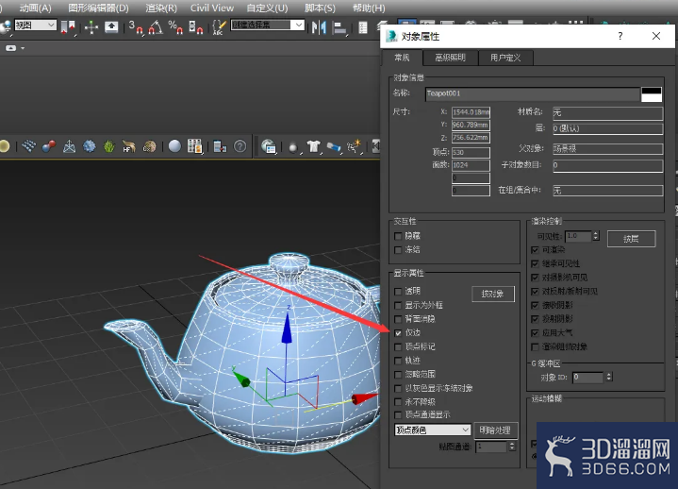
Task: Click the plain gray sphere toolbar icon
Action: (174, 146)
